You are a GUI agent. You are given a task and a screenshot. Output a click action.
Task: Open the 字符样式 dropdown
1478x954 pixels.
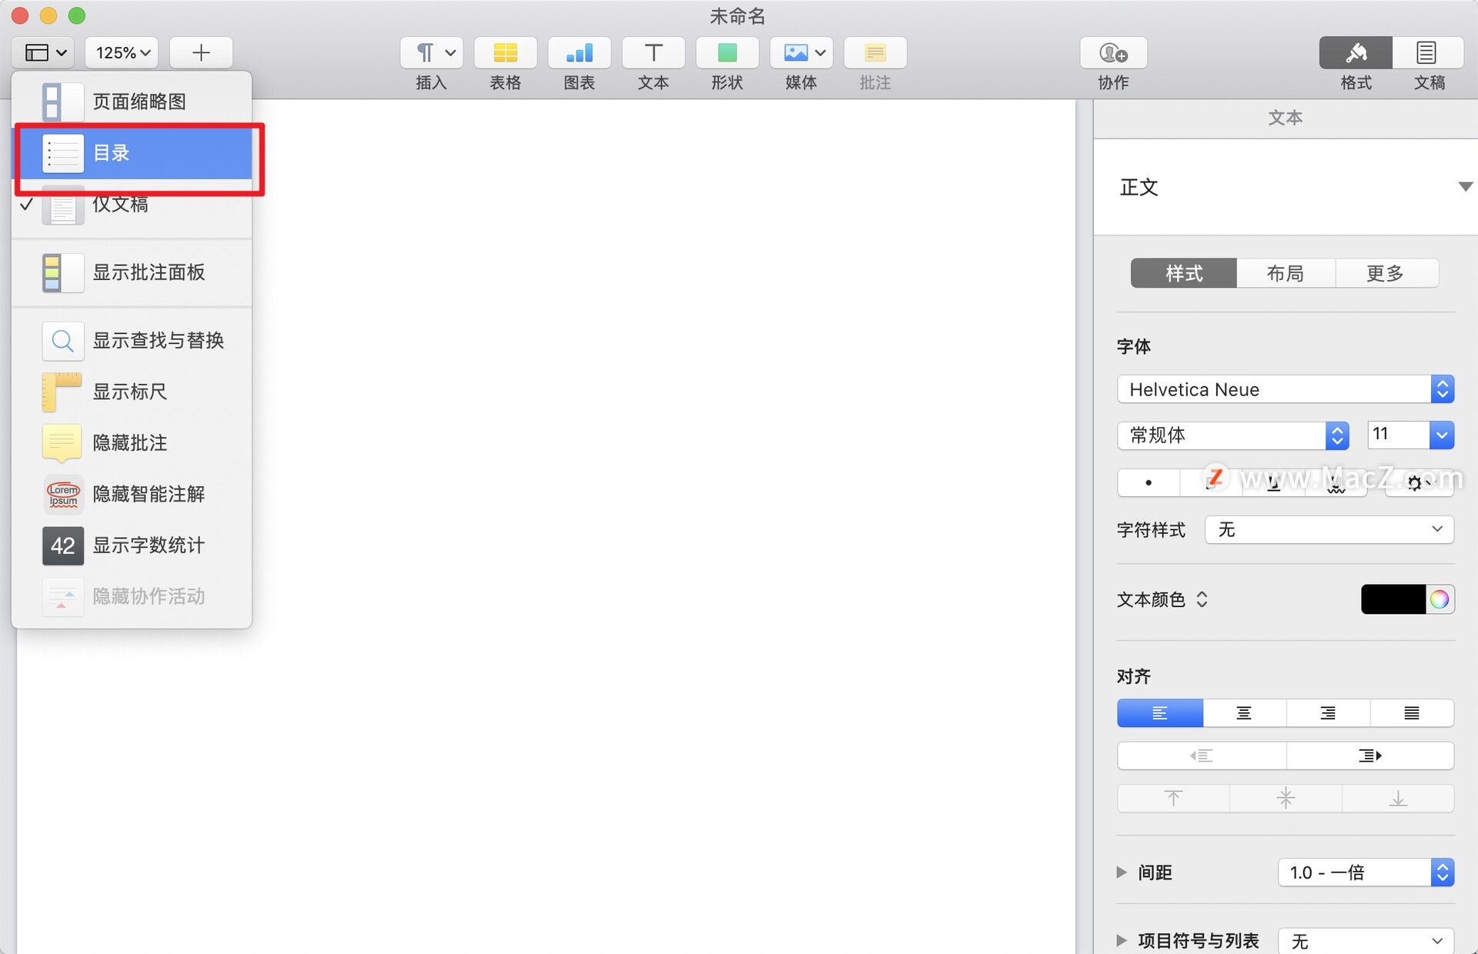pyautogui.click(x=1329, y=529)
